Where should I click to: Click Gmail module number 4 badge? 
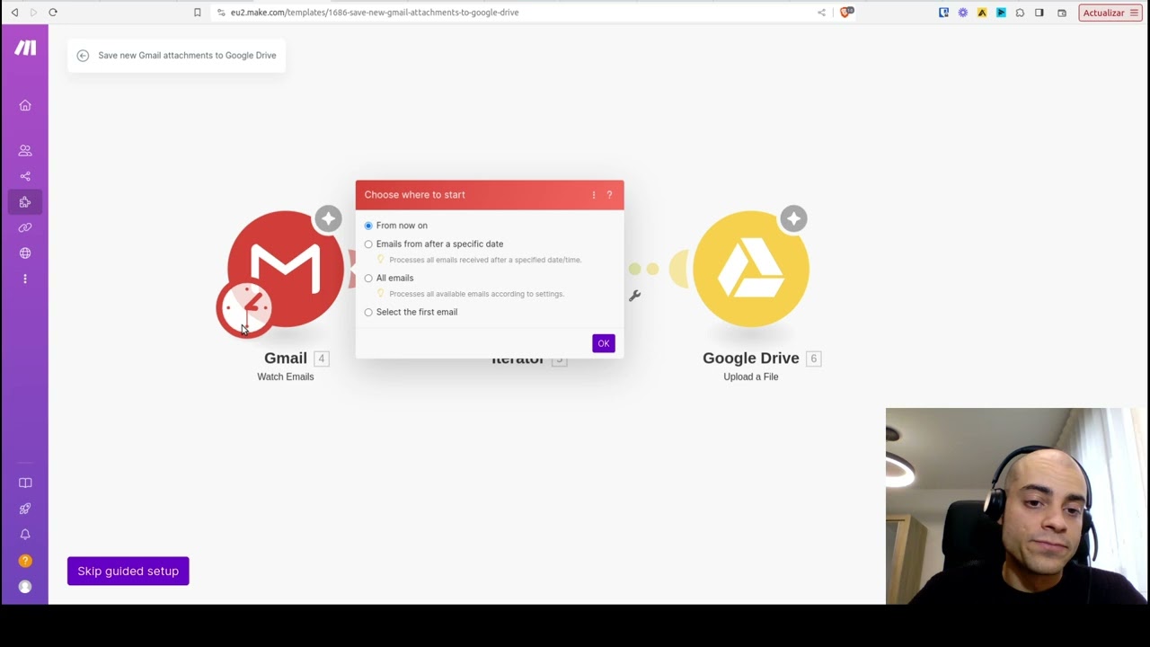[x=322, y=359]
